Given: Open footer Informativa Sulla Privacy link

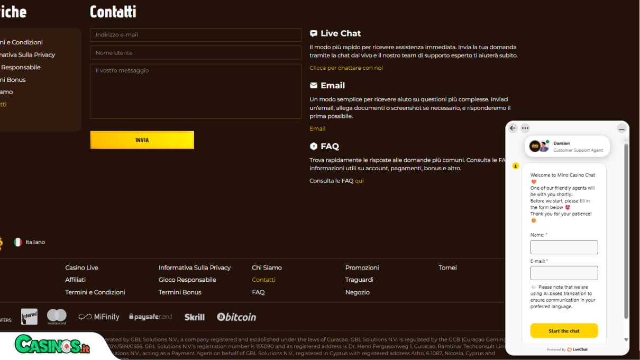Looking at the screenshot, I should [195, 267].
